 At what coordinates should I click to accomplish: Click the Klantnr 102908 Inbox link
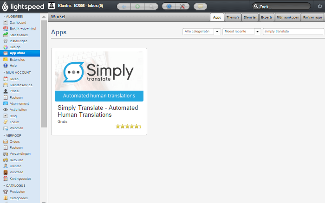pos(80,6)
